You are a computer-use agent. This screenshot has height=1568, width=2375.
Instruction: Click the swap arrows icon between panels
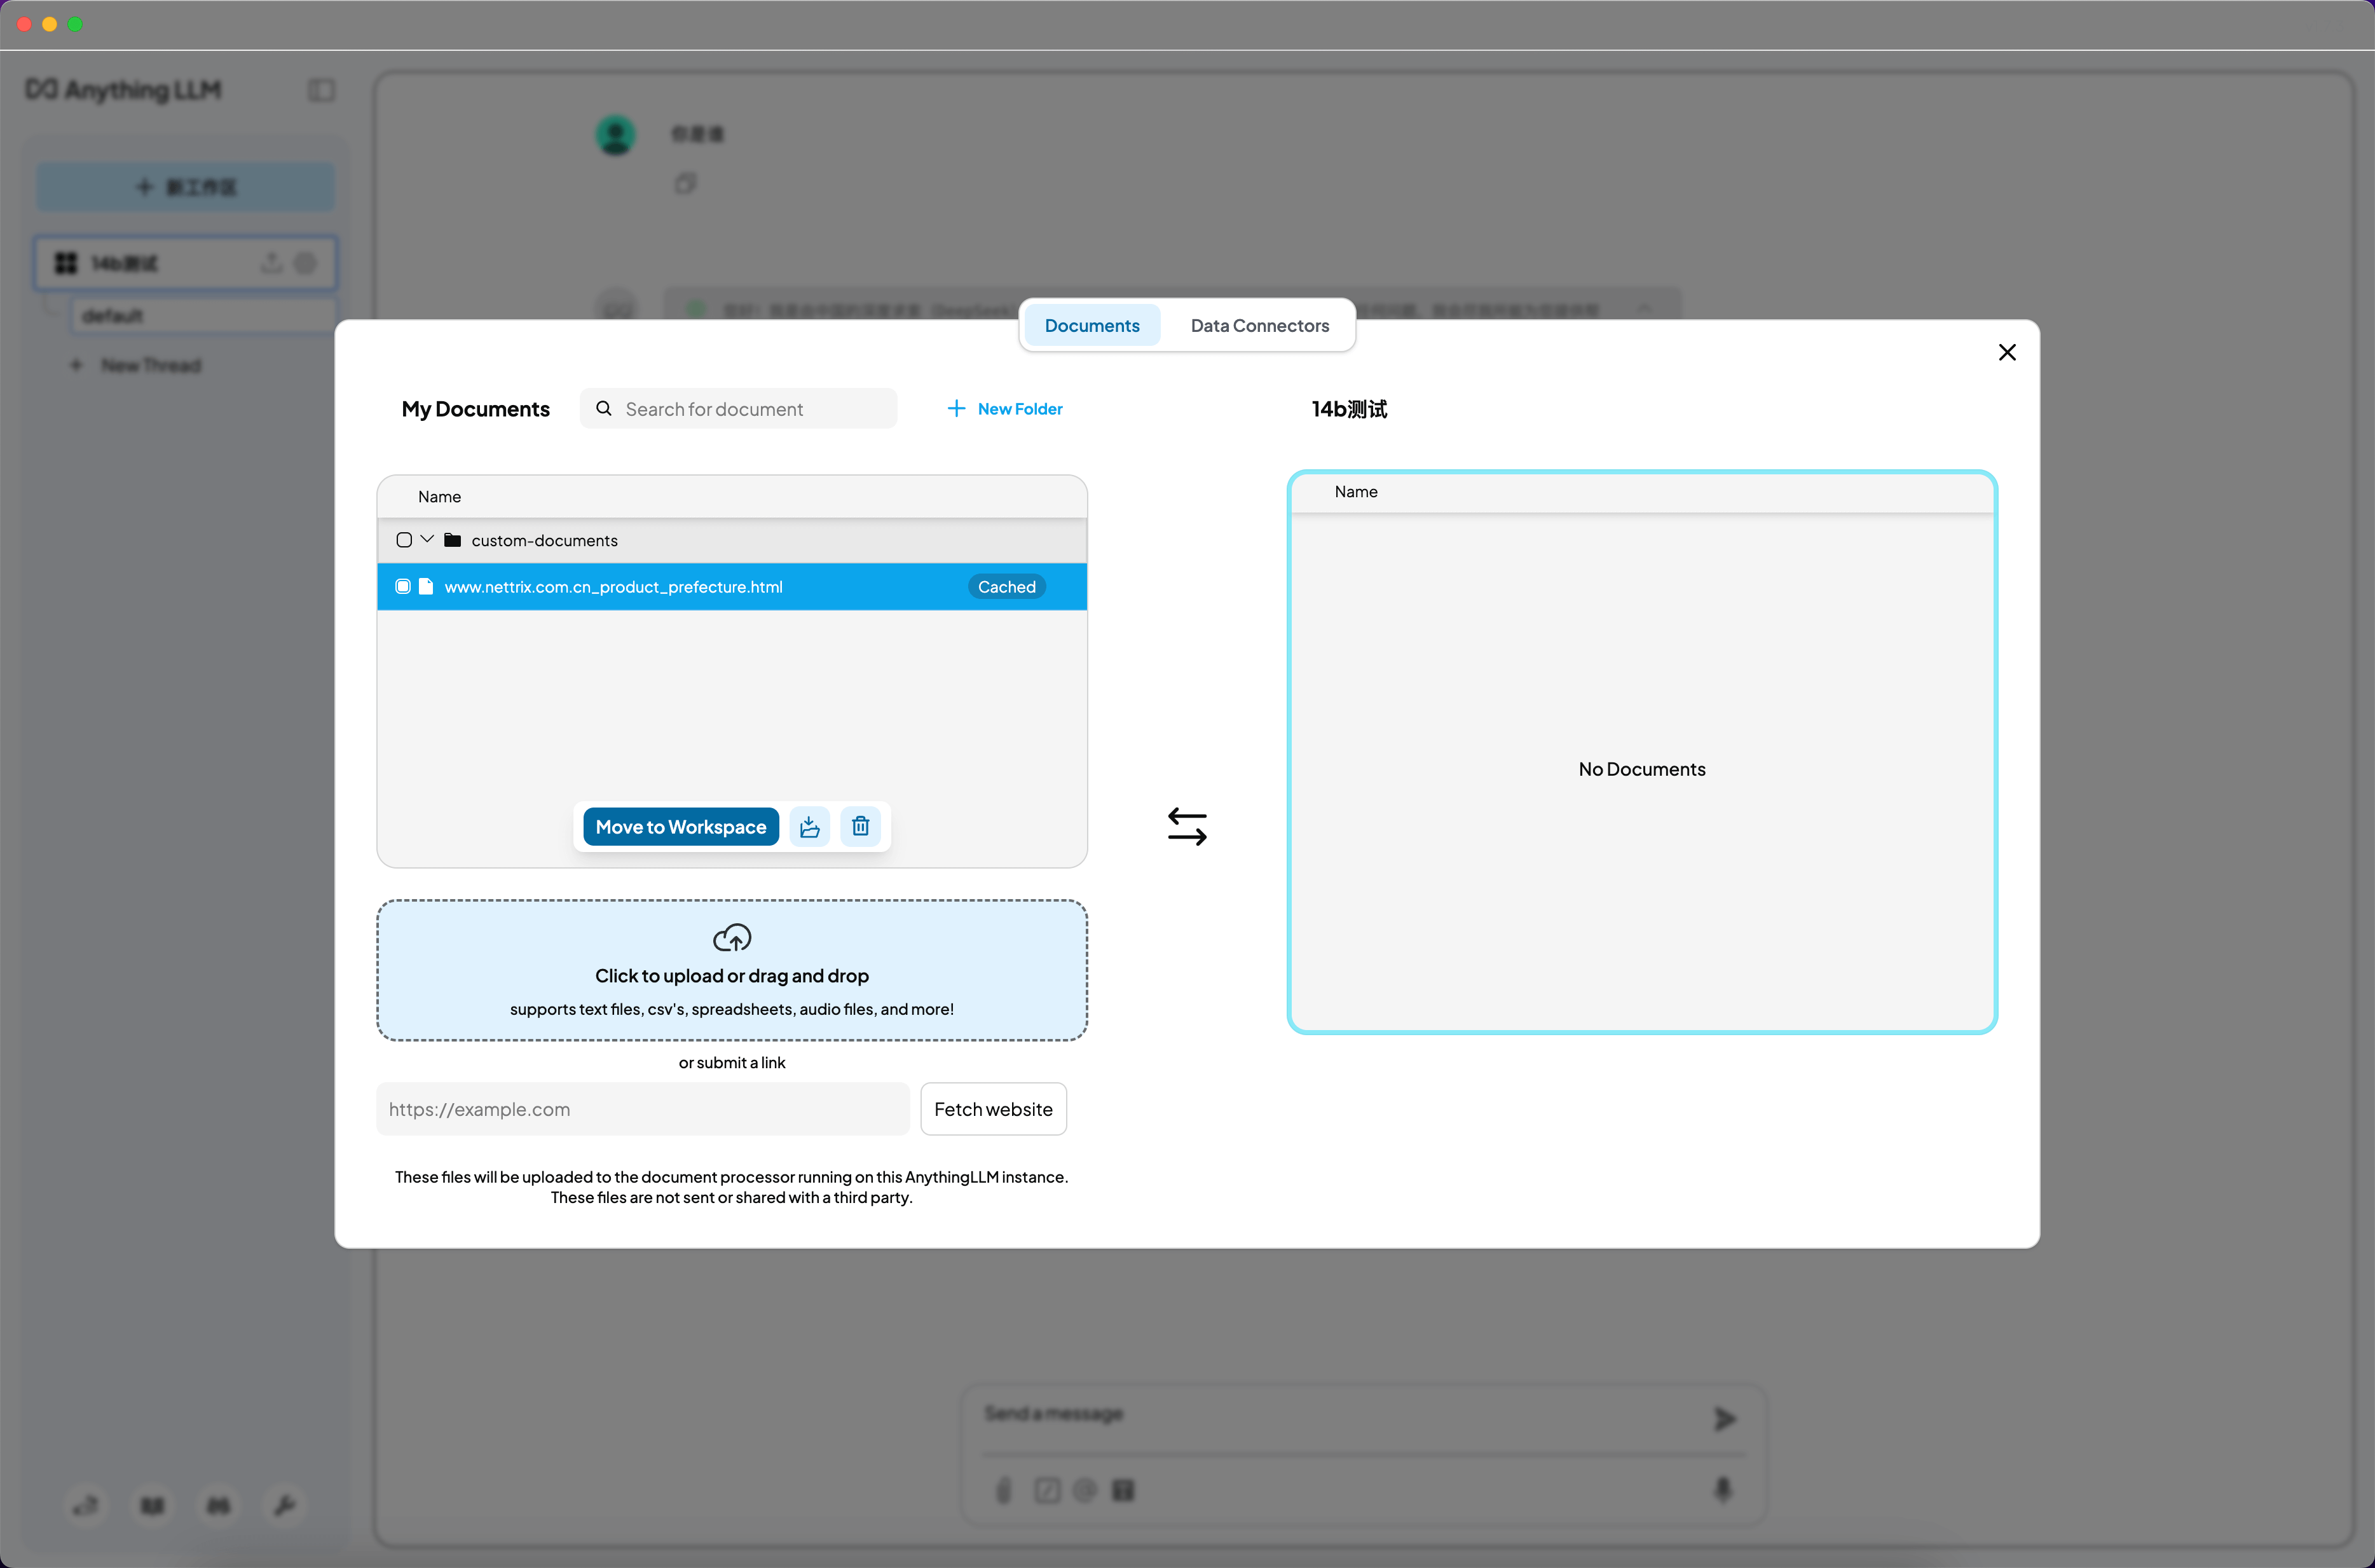(x=1186, y=826)
